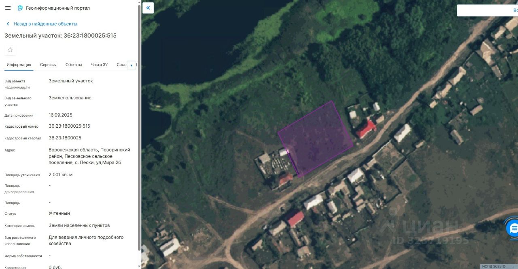Open the partially visible Состав tab
This screenshot has height=269, width=518.
pos(122,65)
